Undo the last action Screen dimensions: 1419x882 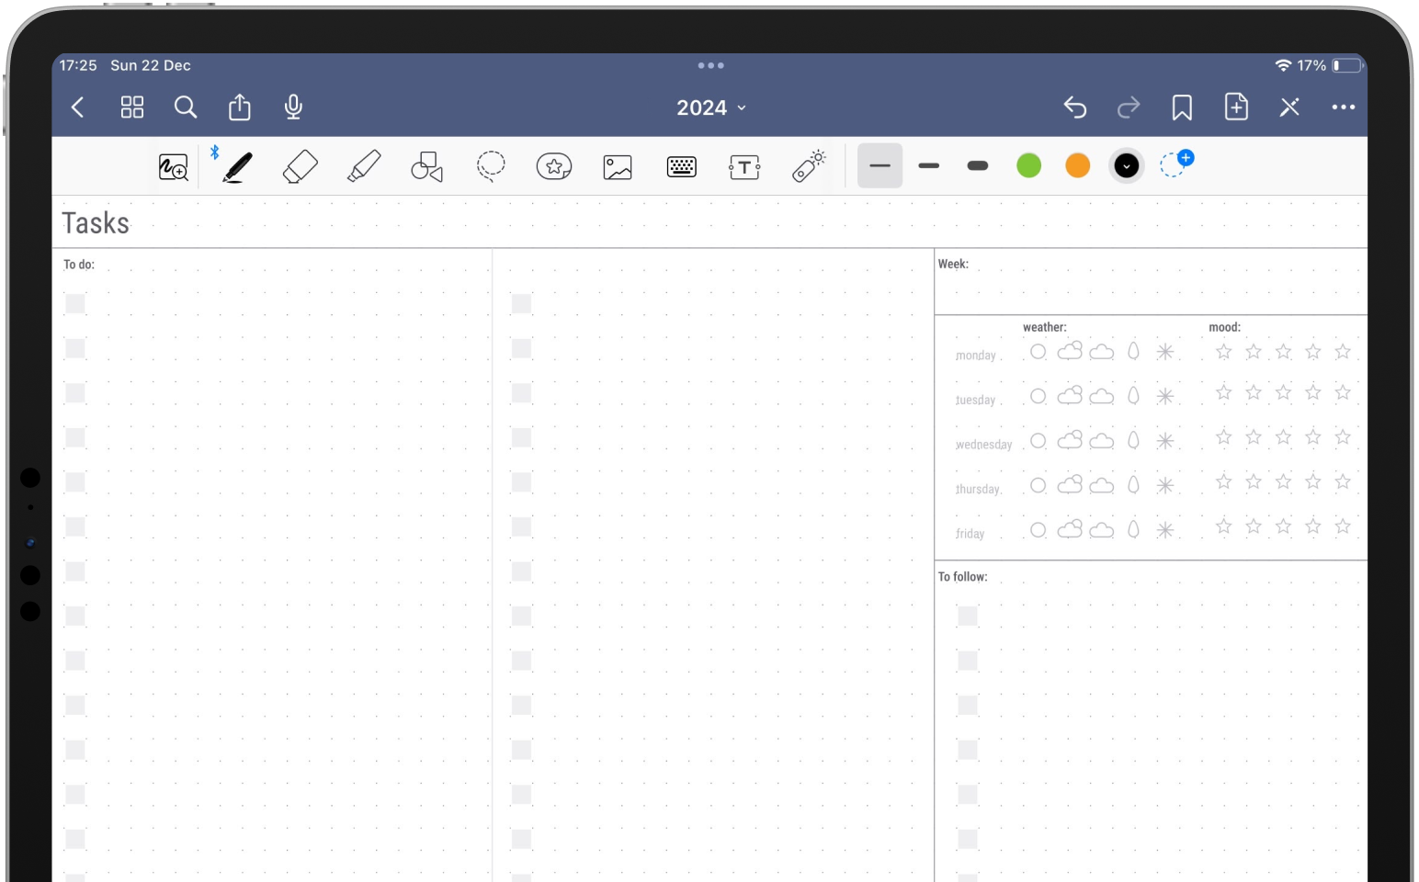[1075, 107]
